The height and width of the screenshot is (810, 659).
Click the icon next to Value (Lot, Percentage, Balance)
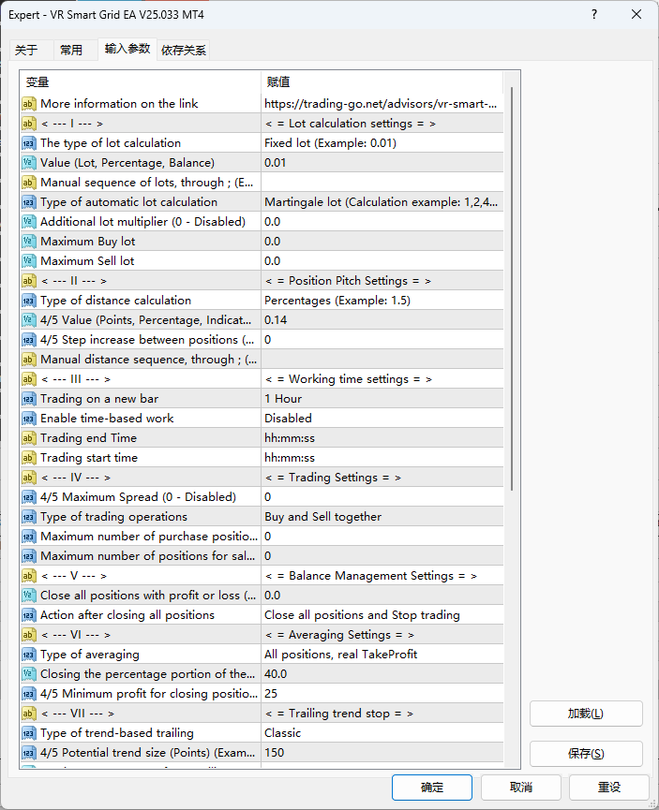click(29, 163)
